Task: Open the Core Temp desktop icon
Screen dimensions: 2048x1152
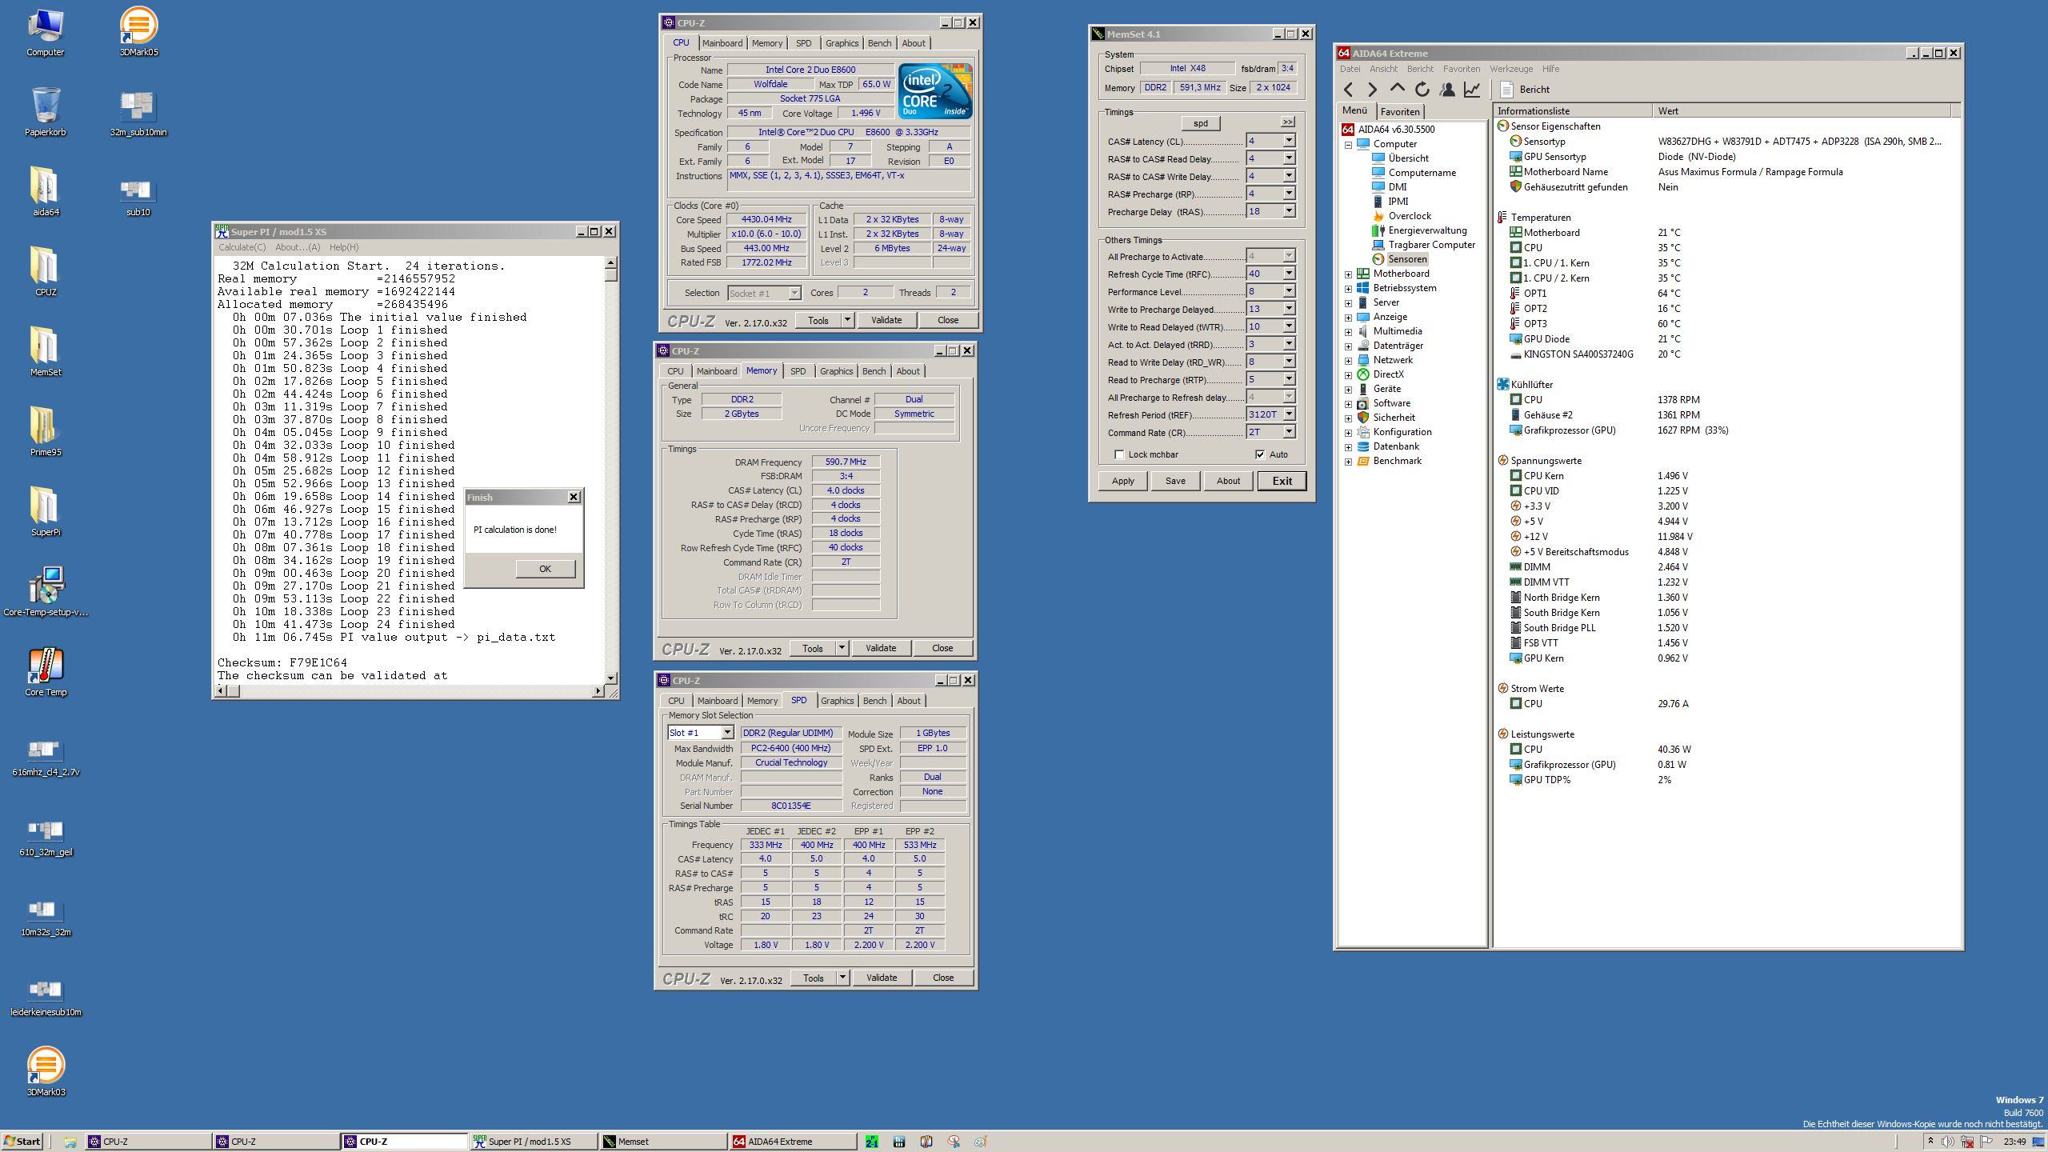Action: [46, 666]
